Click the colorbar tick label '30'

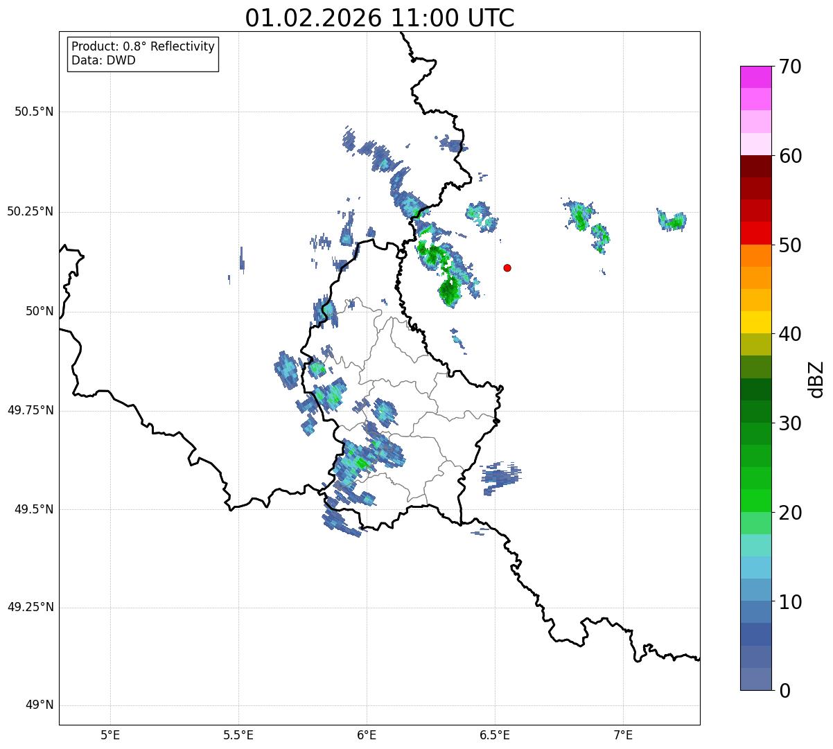coord(790,423)
